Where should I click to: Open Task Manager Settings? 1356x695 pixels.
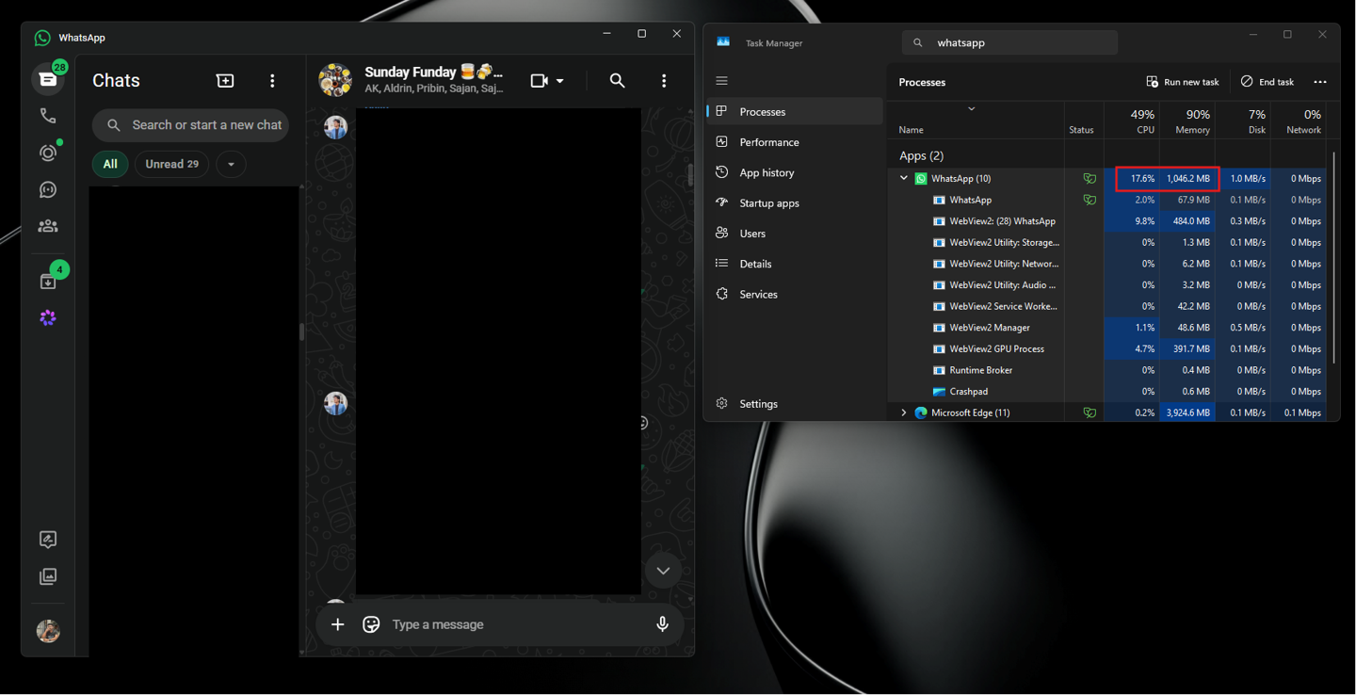pos(795,403)
